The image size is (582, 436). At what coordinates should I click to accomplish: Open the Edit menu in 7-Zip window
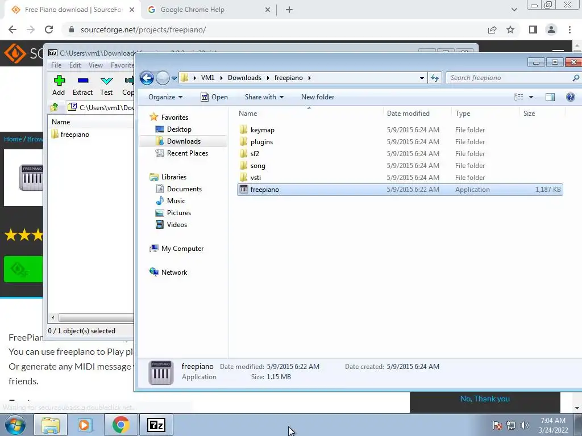click(74, 65)
